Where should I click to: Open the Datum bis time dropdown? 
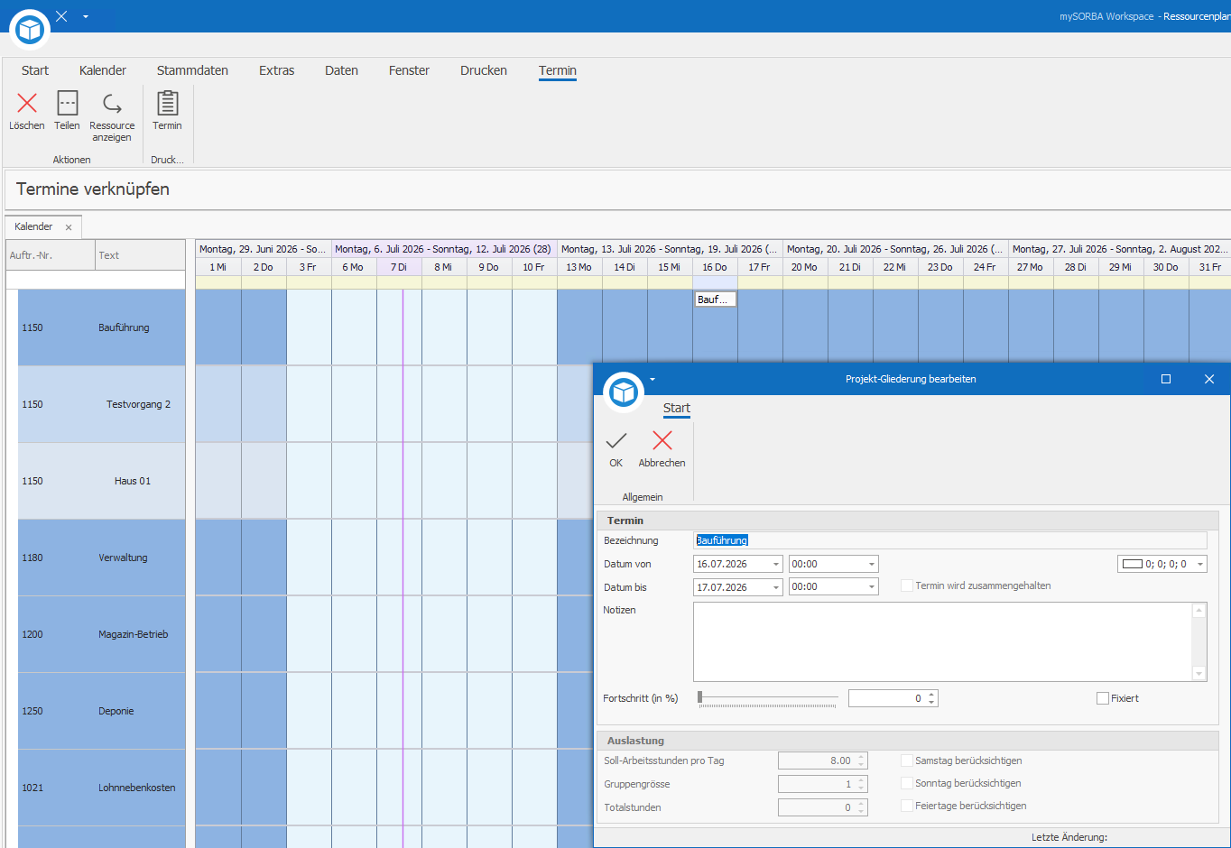872,587
